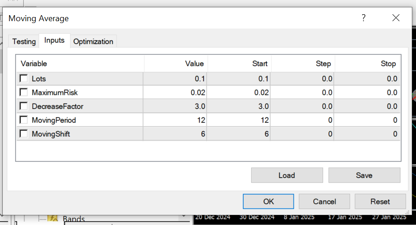Select the MaximumRisk Stop cell
The image size is (416, 225).
pos(367,92)
